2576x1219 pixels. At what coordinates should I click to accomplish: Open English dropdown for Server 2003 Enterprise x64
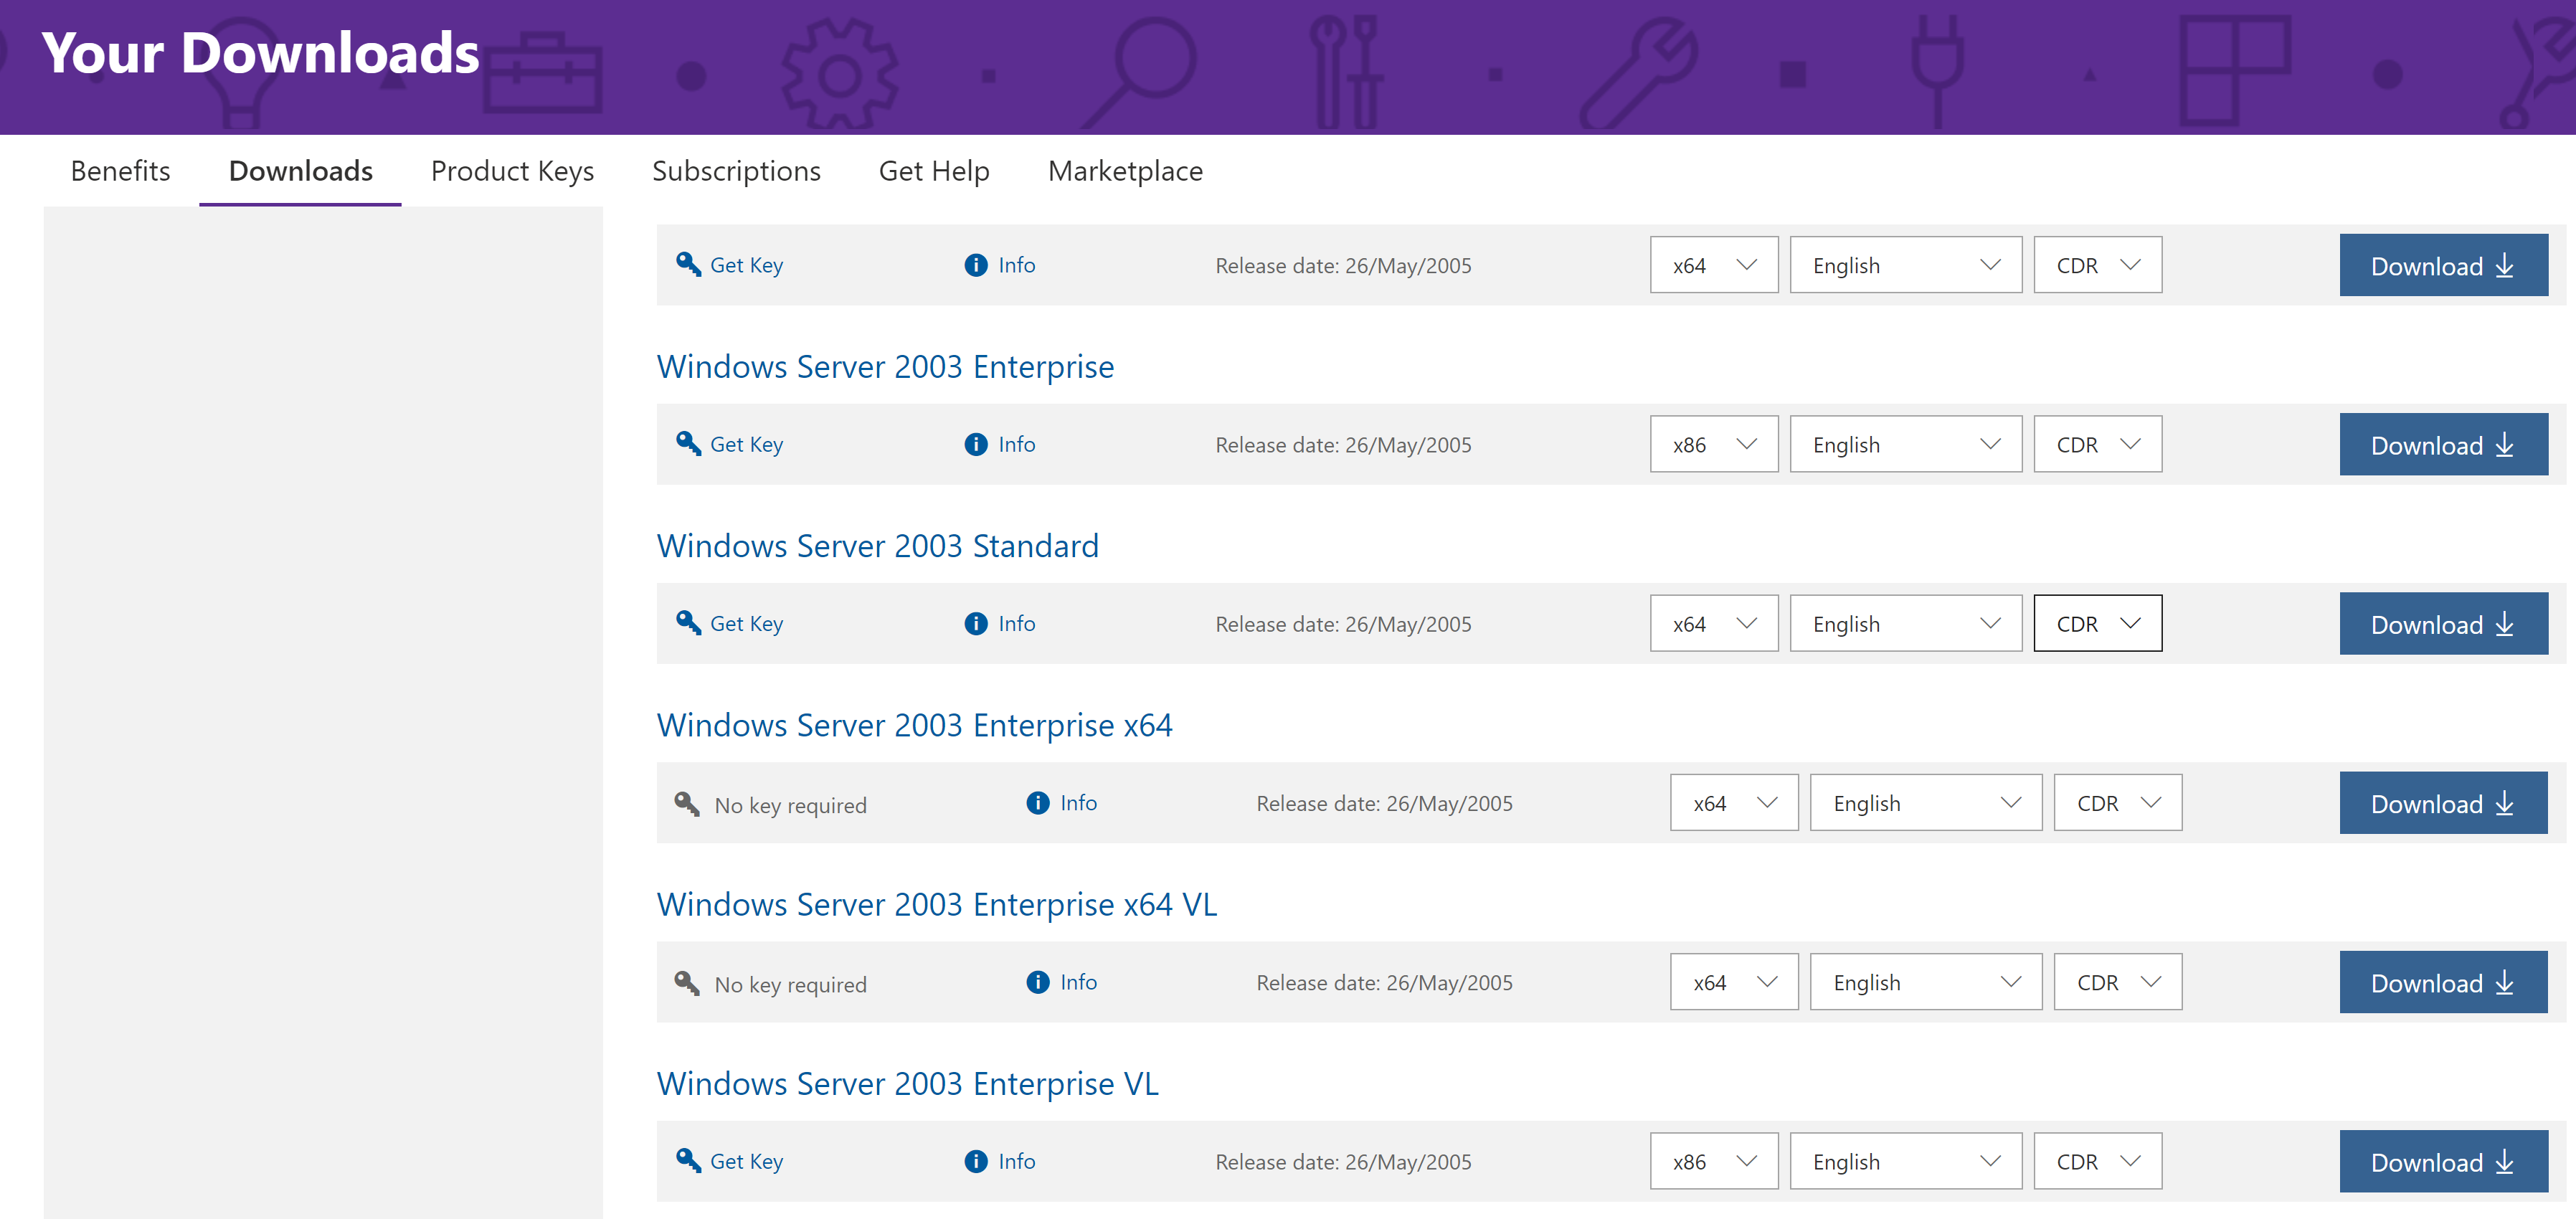(1926, 802)
